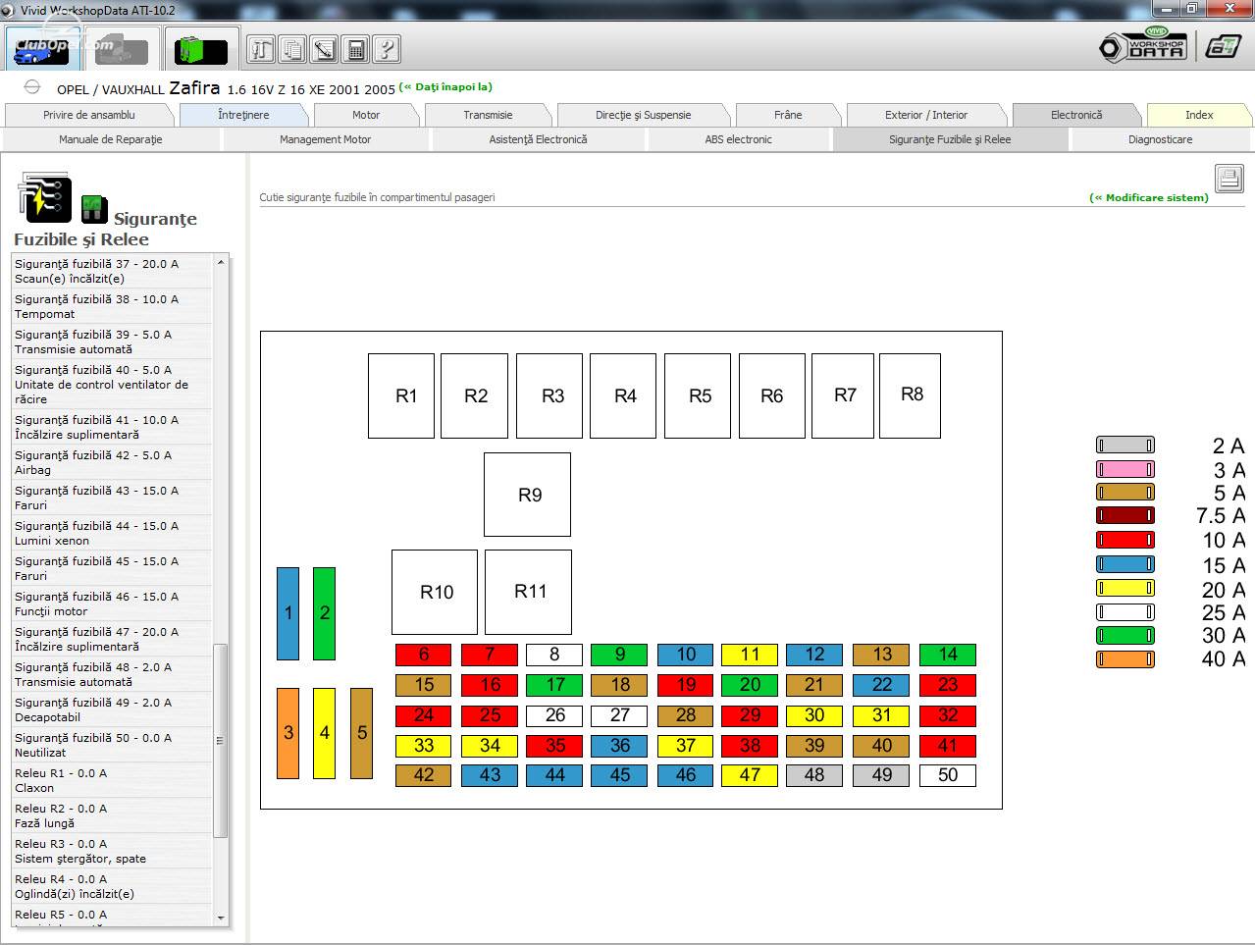This screenshot has width=1255, height=945.
Task: Select Releu R2 Fază lungă list entry
Action: coord(112,815)
